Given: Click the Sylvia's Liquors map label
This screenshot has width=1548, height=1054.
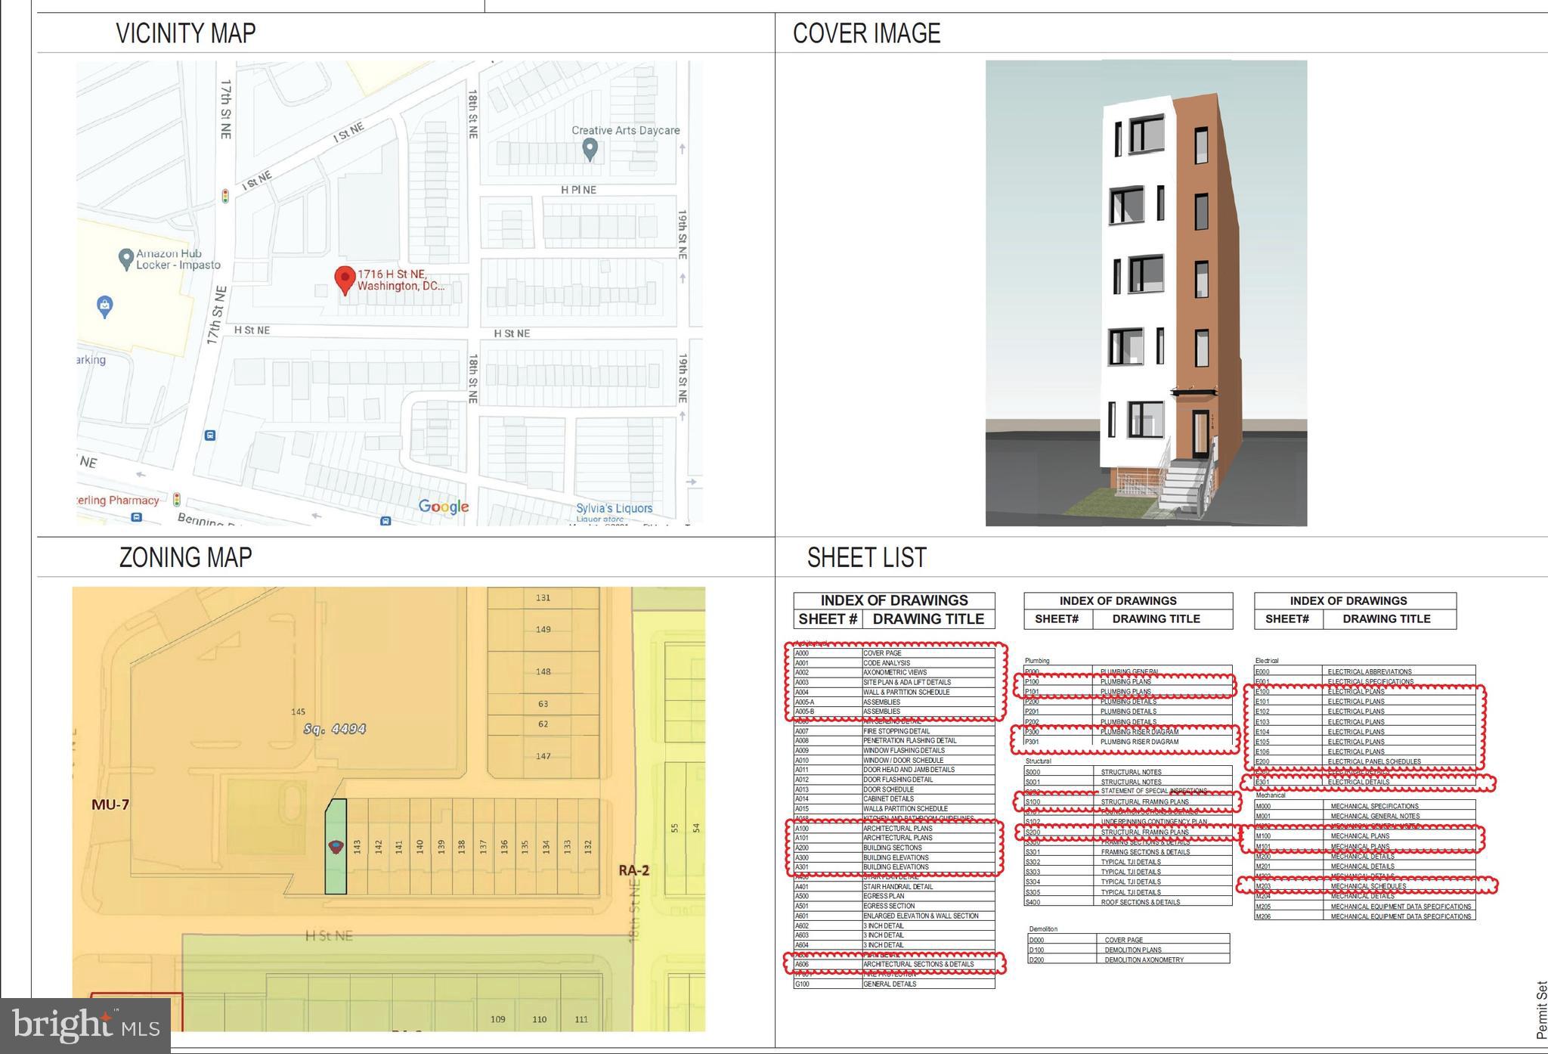Looking at the screenshot, I should (x=614, y=508).
